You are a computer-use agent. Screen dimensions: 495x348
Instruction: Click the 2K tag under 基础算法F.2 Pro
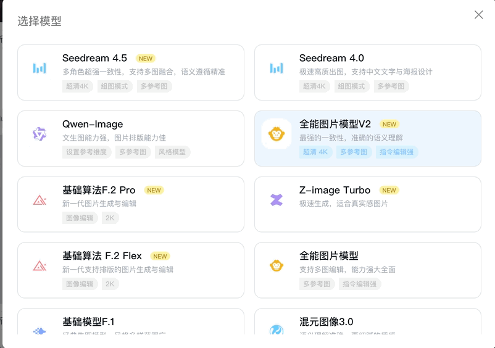pos(110,218)
